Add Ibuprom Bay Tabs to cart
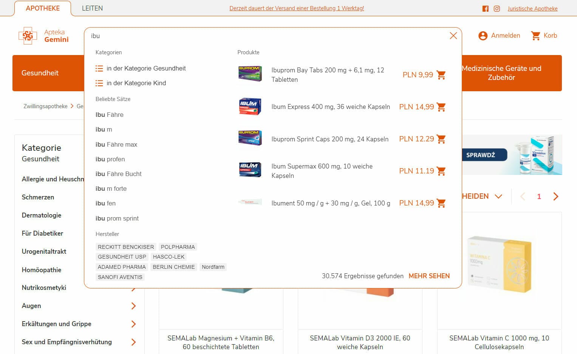Screen dimensions: 577x354 [x=441, y=75]
